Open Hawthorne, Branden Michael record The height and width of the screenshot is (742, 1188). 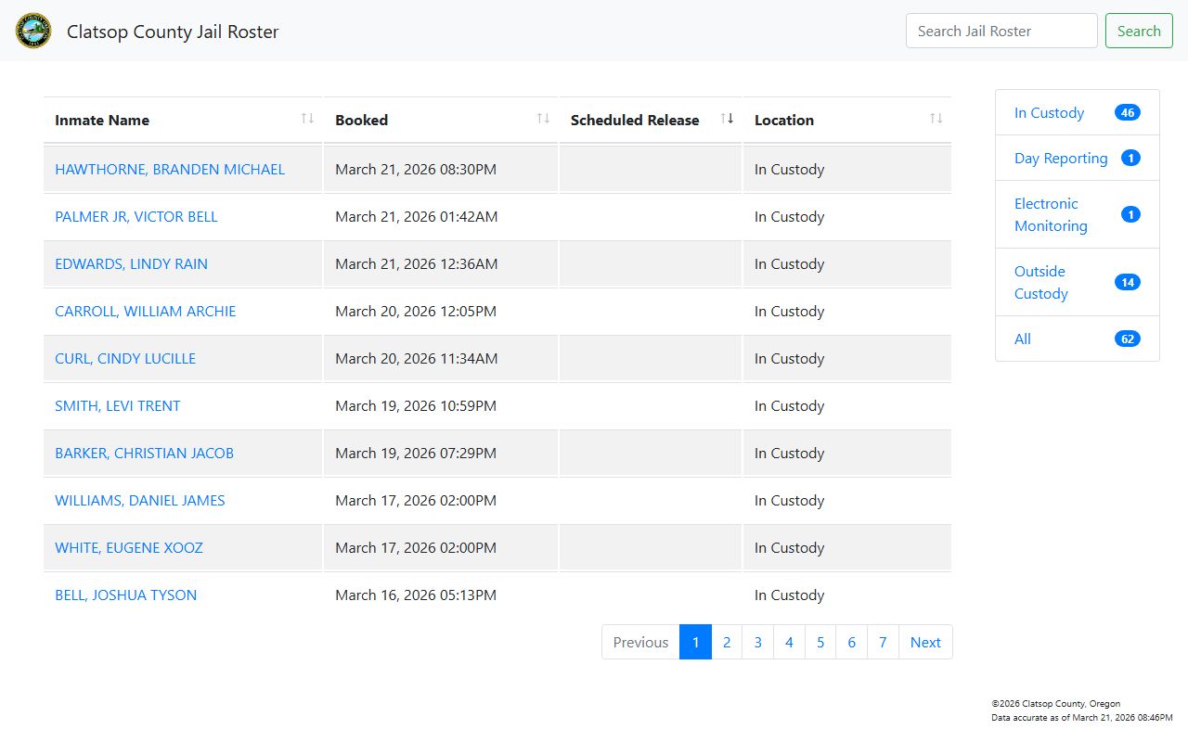[170, 170]
